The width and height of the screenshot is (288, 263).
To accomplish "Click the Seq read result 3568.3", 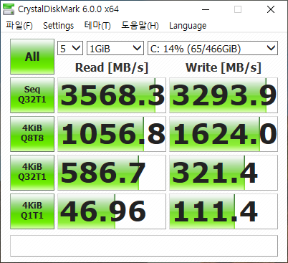I will click(112, 95).
